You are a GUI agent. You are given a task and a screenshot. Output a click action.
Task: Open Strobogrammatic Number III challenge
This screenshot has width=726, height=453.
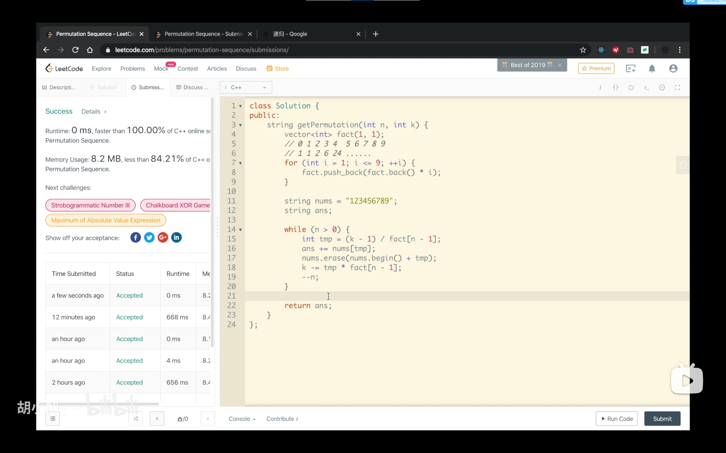click(x=90, y=205)
